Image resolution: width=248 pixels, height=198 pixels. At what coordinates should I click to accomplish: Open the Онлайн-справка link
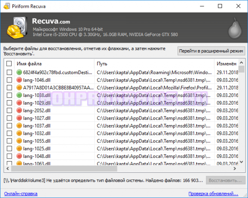point(21,193)
